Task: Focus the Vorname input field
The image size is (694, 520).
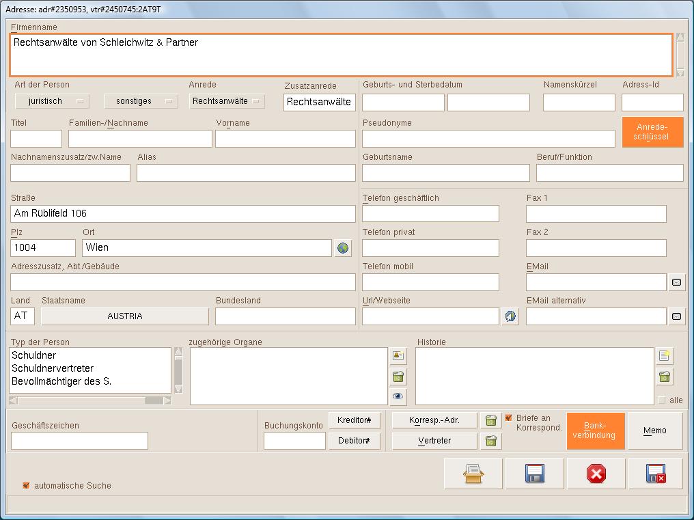Action: (286, 139)
